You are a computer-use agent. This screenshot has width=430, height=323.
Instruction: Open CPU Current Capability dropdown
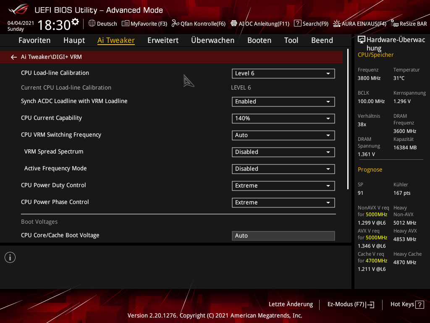pyautogui.click(x=283, y=119)
